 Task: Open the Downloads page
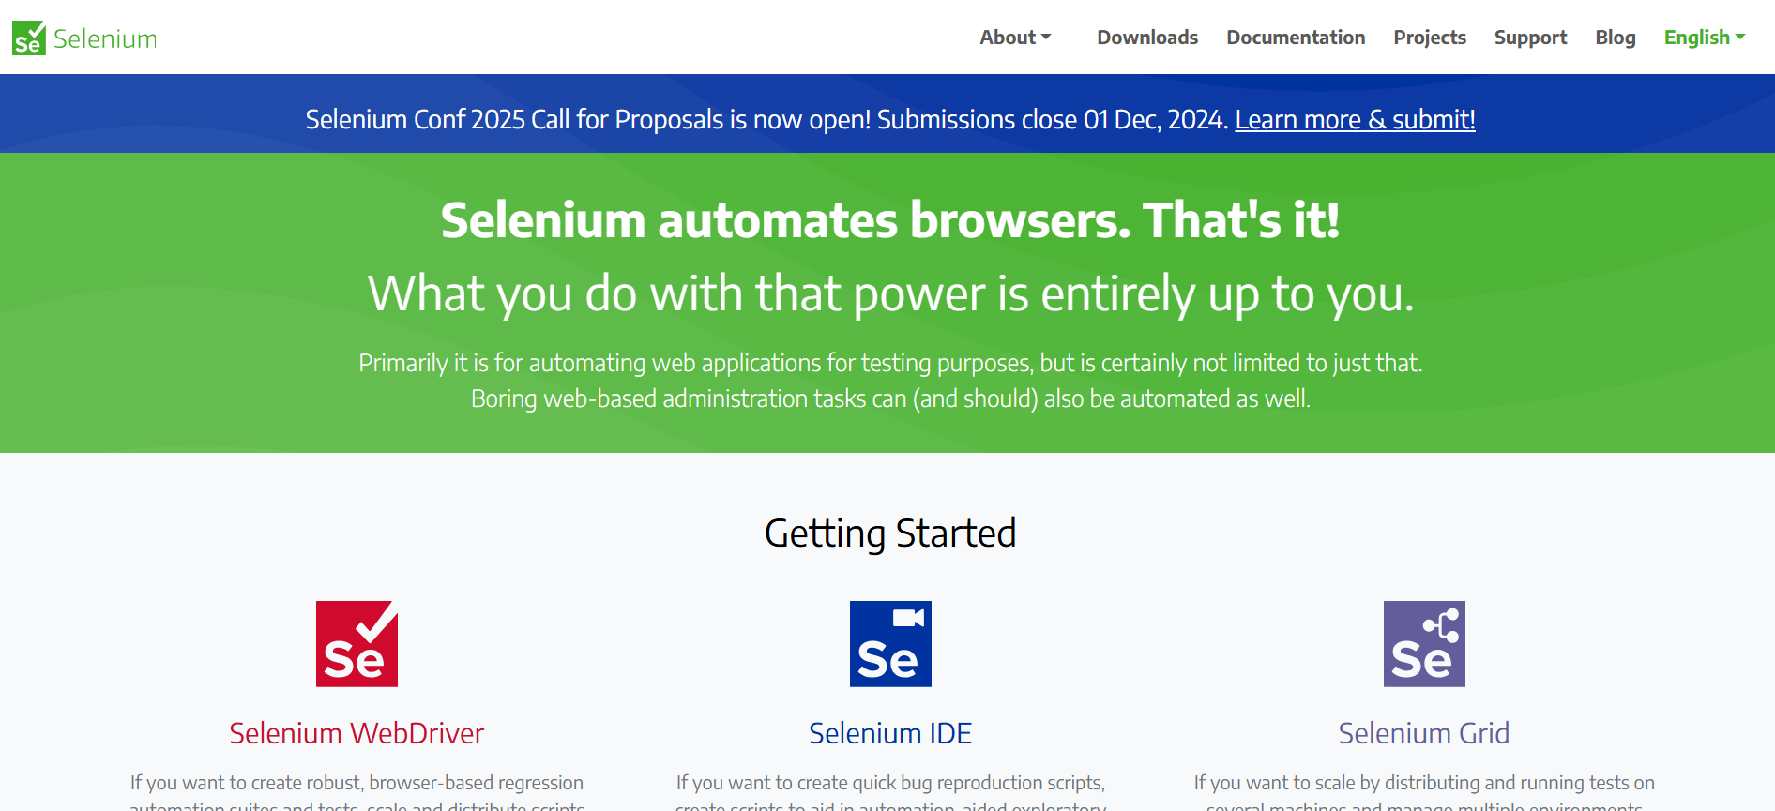pyautogui.click(x=1147, y=38)
